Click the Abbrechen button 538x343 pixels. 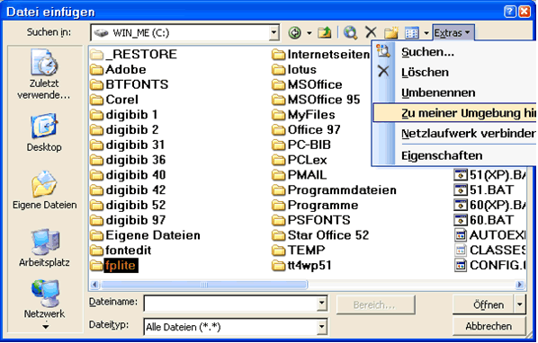tap(489, 326)
